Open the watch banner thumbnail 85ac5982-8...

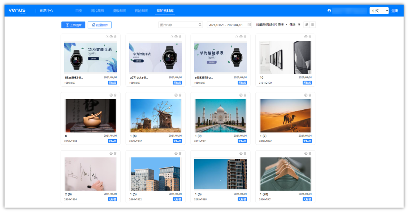[91, 57]
